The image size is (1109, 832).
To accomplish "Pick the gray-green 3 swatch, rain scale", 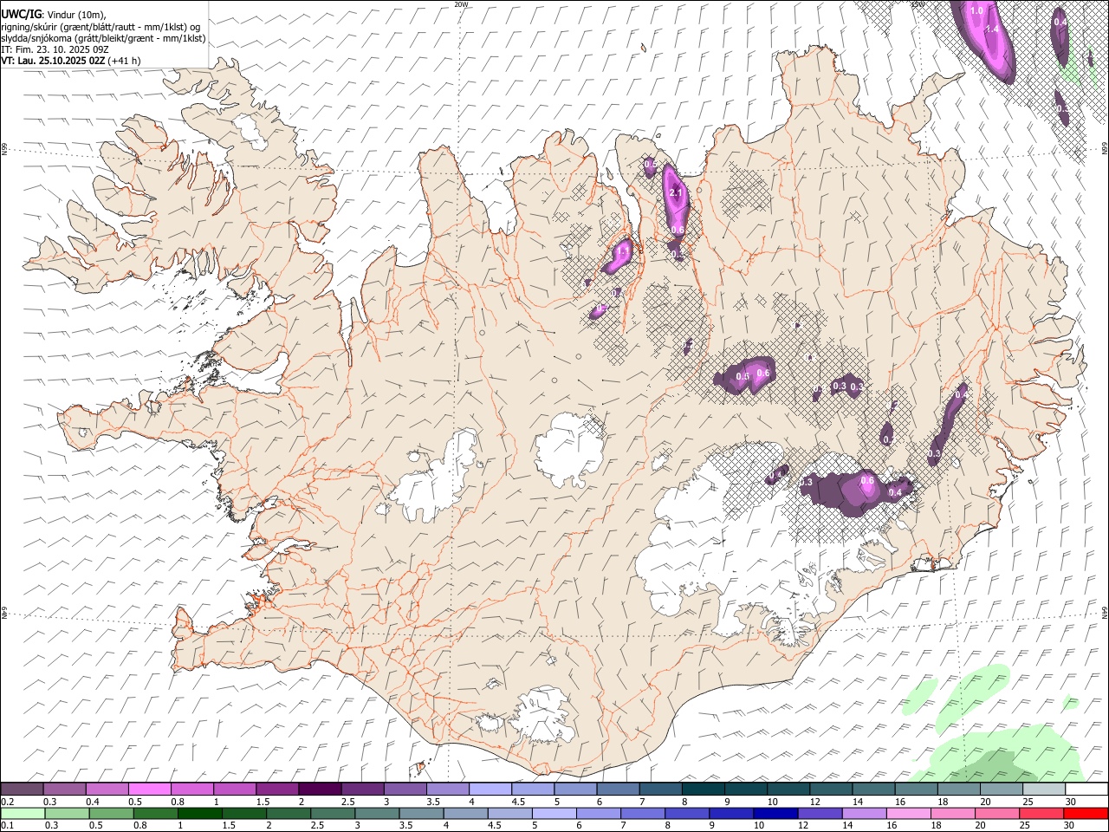I will click(x=377, y=813).
